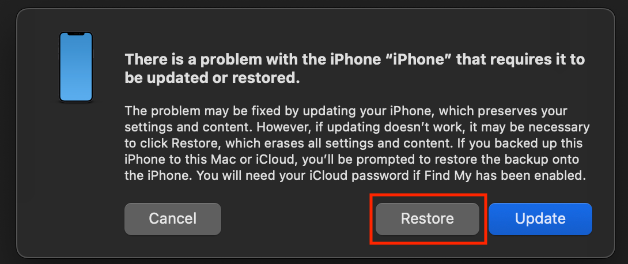Click the heading line "be updated or restored."
This screenshot has width=628, height=264.
tap(212, 78)
